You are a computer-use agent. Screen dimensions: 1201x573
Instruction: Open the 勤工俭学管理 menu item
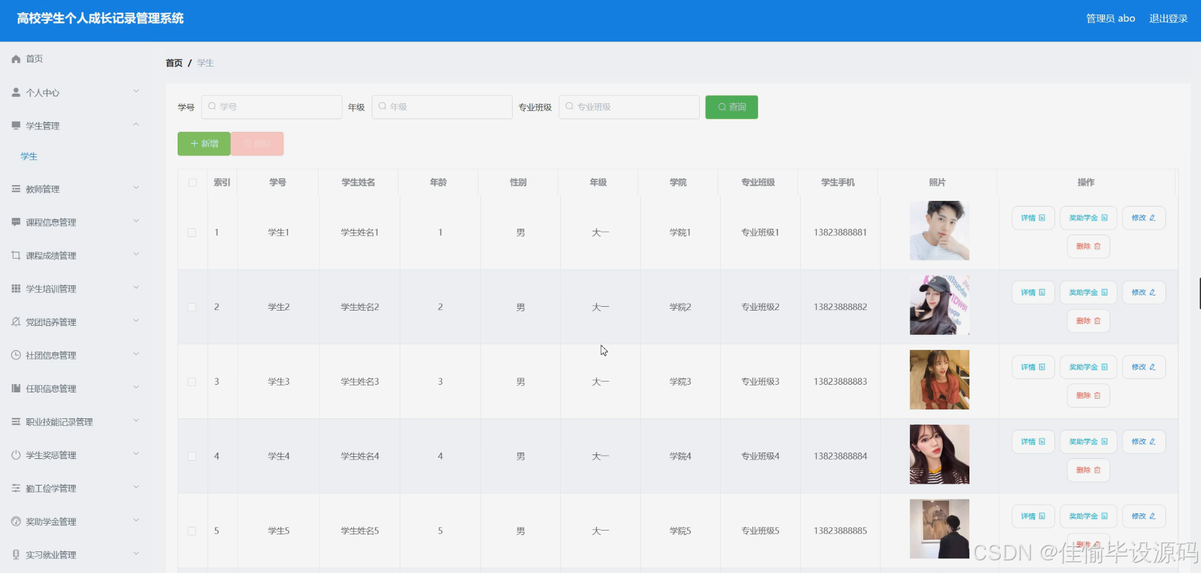(x=75, y=489)
